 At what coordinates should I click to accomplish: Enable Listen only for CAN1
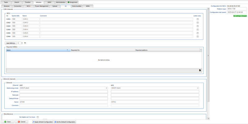point(197,19)
